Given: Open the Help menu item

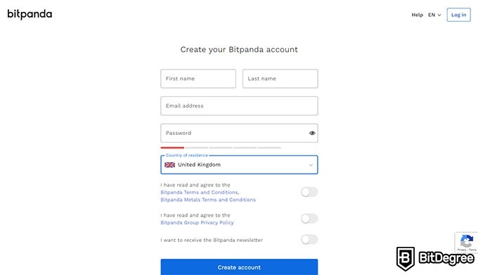Looking at the screenshot, I should 417,15.
